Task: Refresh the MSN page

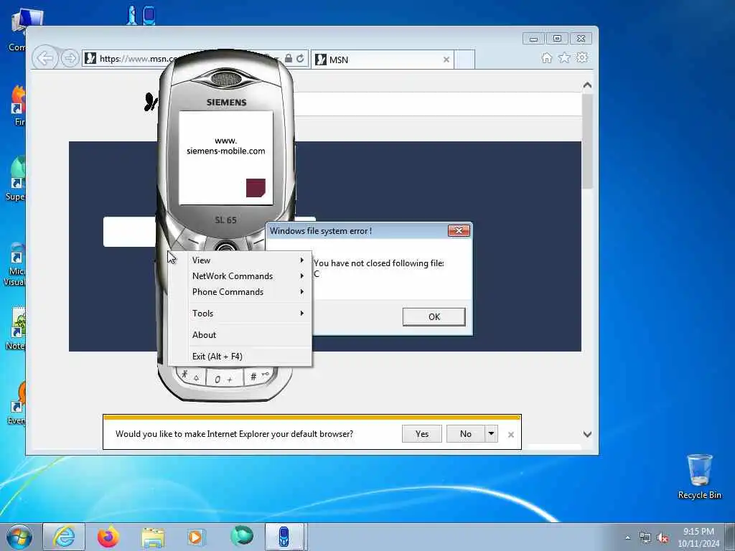Action: (x=301, y=59)
